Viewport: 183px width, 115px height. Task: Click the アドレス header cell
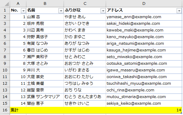[x=144, y=10]
